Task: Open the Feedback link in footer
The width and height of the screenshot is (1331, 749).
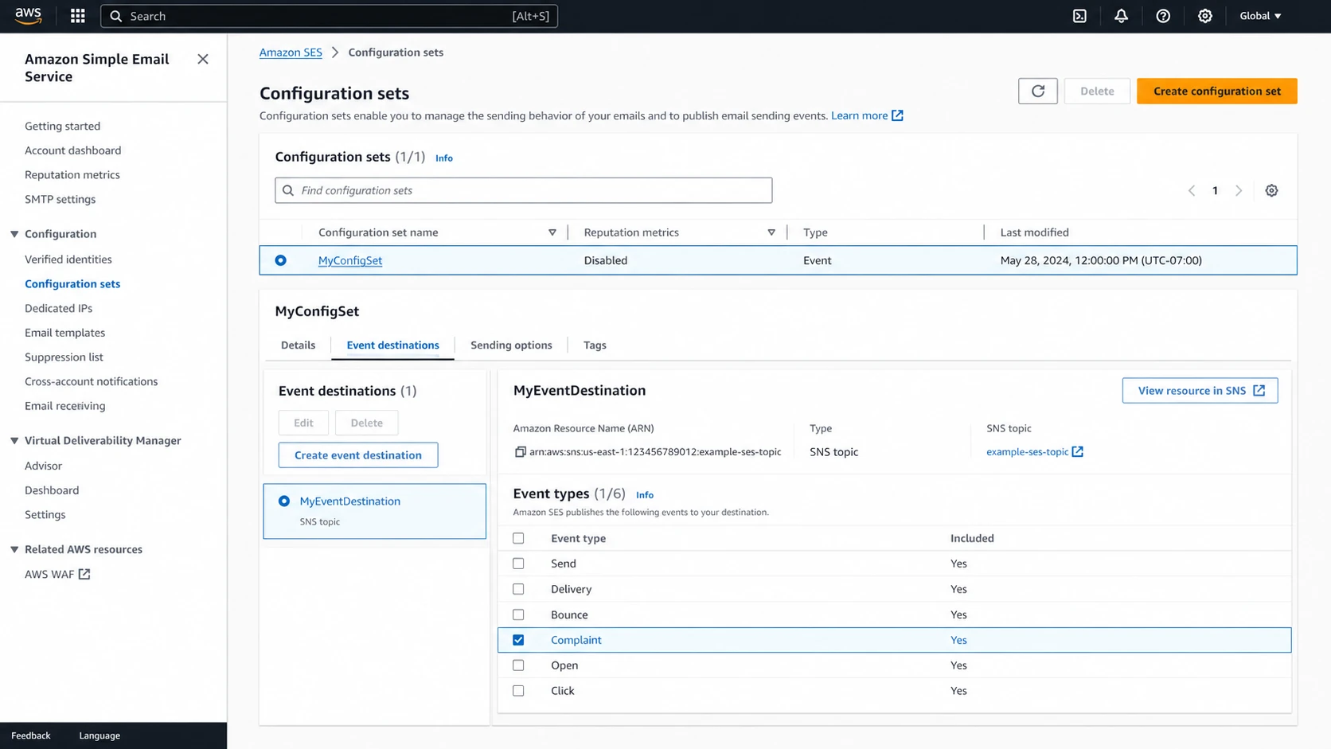Action: (x=31, y=735)
